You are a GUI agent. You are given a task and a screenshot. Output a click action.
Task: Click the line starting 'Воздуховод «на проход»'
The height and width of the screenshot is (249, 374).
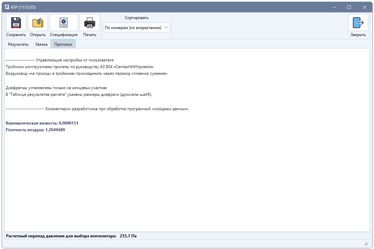click(x=87, y=73)
